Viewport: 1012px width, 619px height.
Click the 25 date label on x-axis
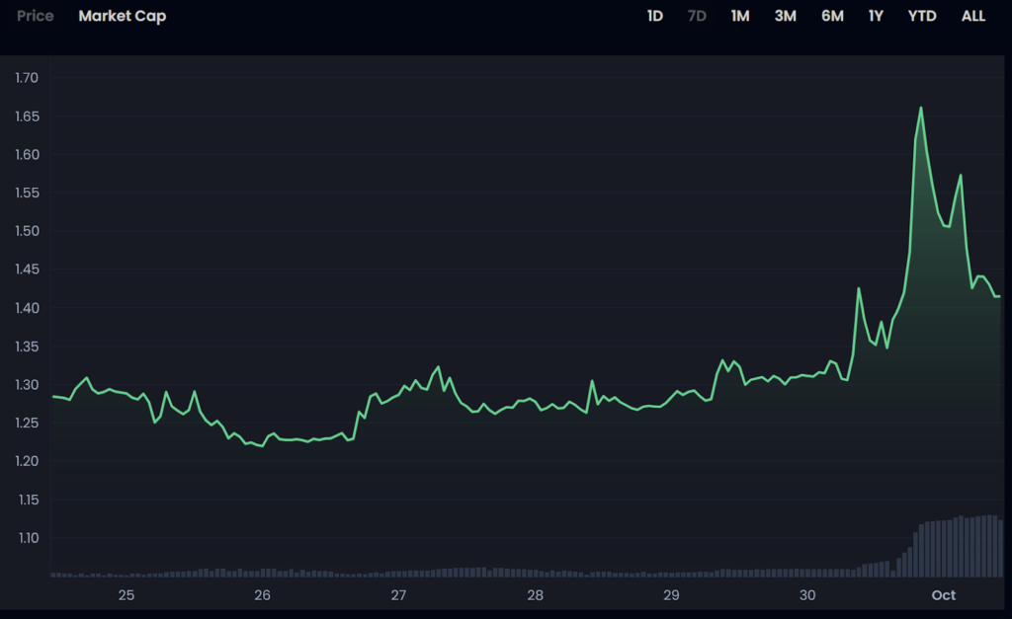(126, 595)
